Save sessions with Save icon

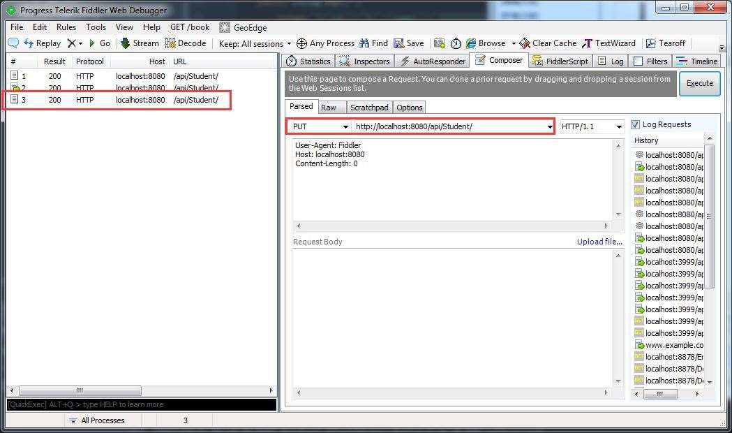pos(409,43)
